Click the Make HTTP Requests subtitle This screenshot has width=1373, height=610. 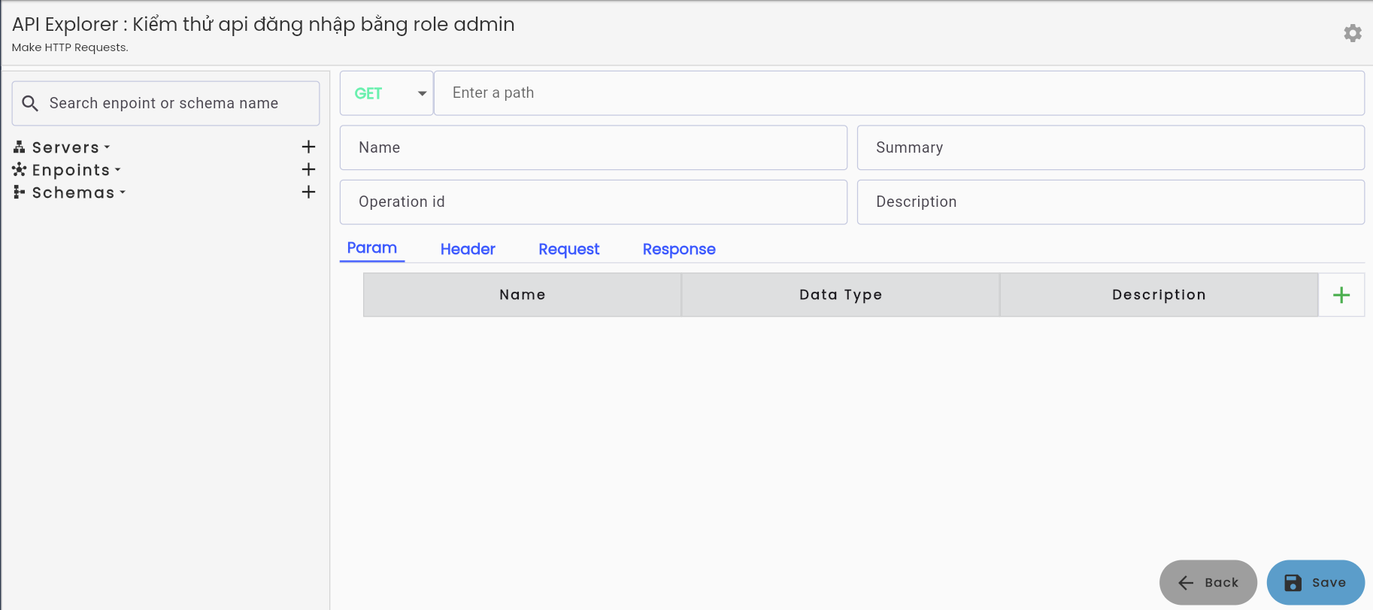tap(70, 47)
